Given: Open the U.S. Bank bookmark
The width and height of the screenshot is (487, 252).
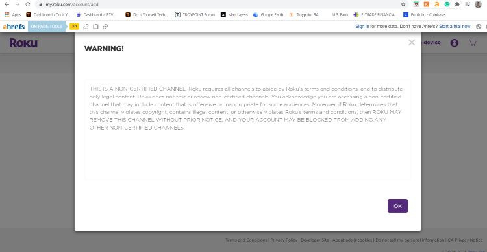Looking at the screenshot, I should pyautogui.click(x=340, y=14).
